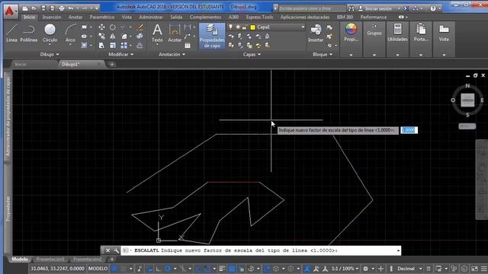Switch to the Vista ribbon tab
Image resolution: width=488 pixels, height=274 pixels.
pyautogui.click(x=127, y=17)
